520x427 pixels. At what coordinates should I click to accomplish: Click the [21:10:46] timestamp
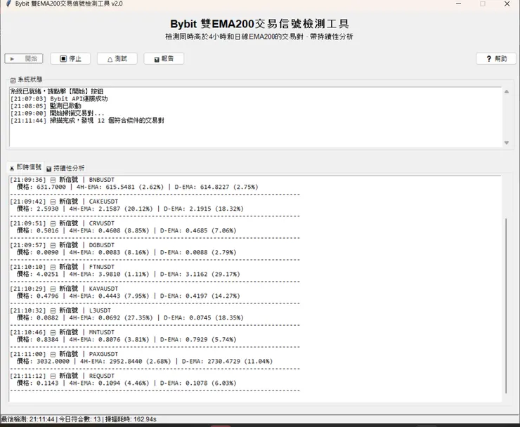click(28, 332)
